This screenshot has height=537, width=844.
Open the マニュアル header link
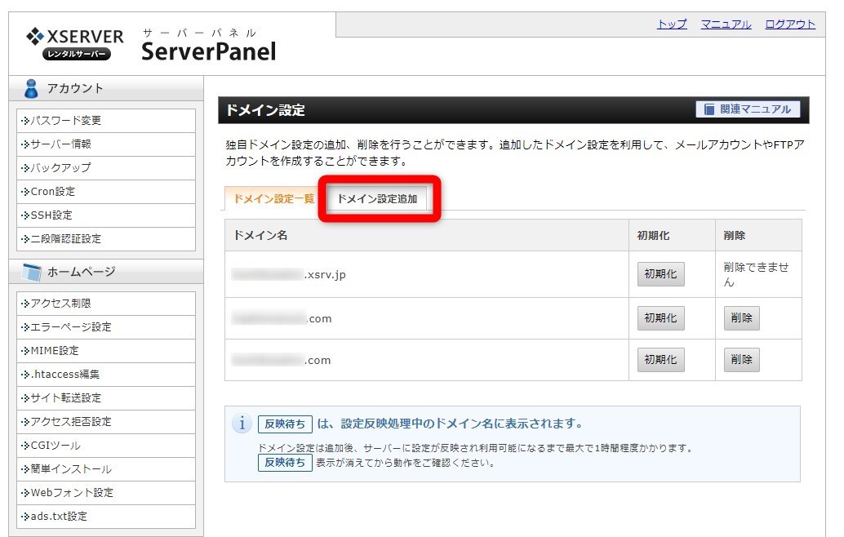pyautogui.click(x=726, y=24)
